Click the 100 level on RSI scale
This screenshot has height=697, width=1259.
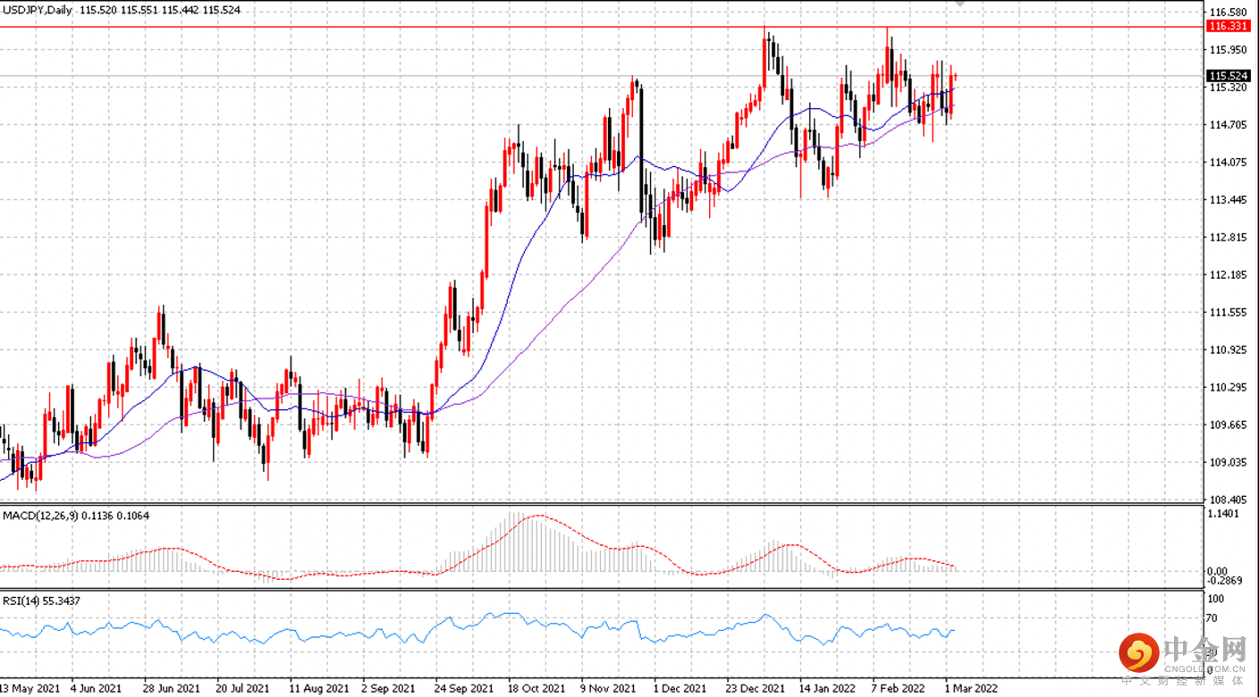pyautogui.click(x=1216, y=598)
